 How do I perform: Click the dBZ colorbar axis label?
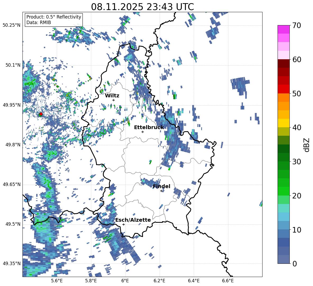coord(307,145)
